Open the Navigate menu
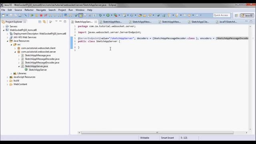 coord(41,10)
